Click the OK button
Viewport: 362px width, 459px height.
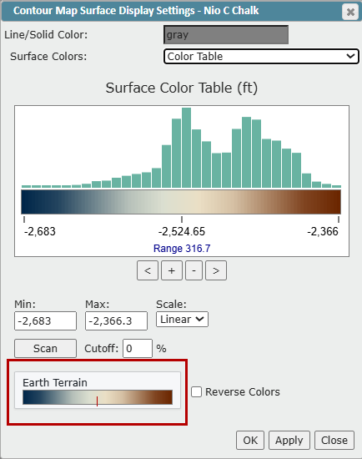coord(250,440)
